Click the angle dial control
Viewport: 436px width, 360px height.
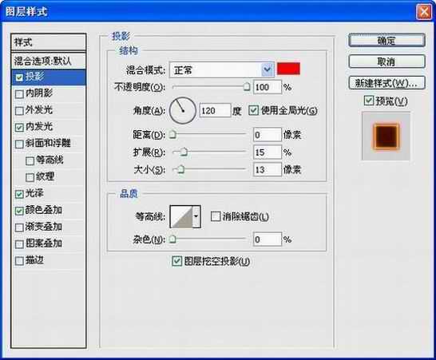(183, 111)
